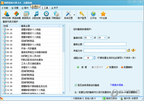Increase 间隔分钟 with the up arrow
Viewport: 144px width, 101px height.
pos(95,57)
